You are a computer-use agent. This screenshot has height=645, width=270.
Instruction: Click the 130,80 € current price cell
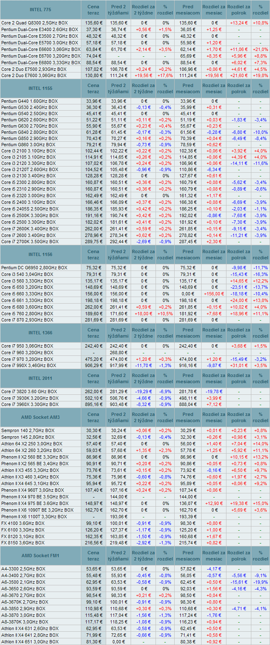tap(93, 76)
